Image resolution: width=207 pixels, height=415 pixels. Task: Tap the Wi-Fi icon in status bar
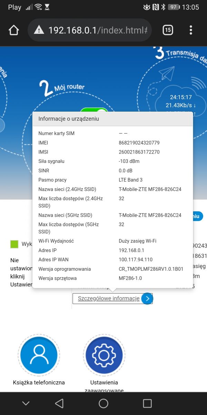coord(38,7)
